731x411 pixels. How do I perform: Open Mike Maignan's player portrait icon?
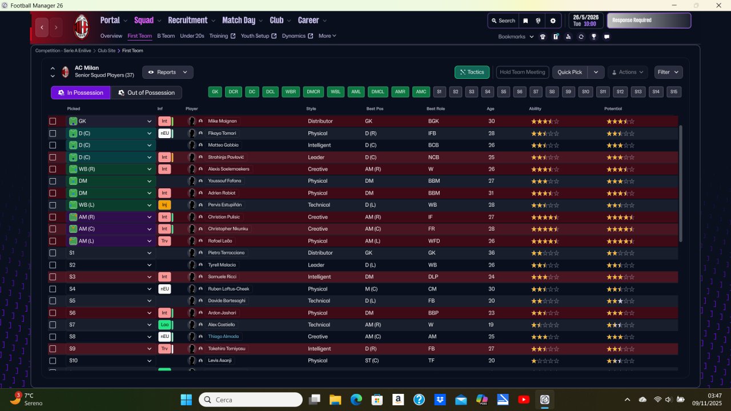192,121
